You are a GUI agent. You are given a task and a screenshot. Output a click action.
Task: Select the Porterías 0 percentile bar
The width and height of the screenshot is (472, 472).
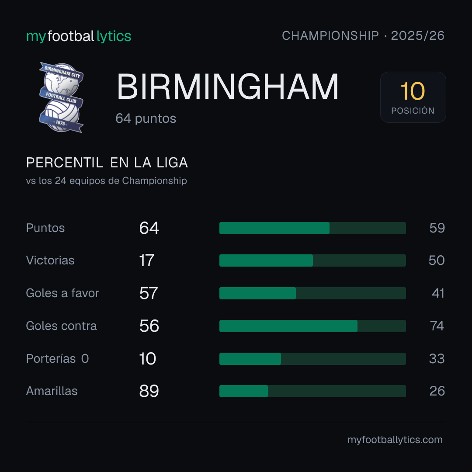312,359
